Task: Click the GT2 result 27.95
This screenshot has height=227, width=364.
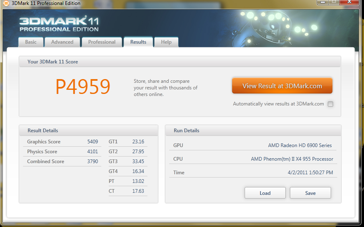Action: tap(138, 152)
